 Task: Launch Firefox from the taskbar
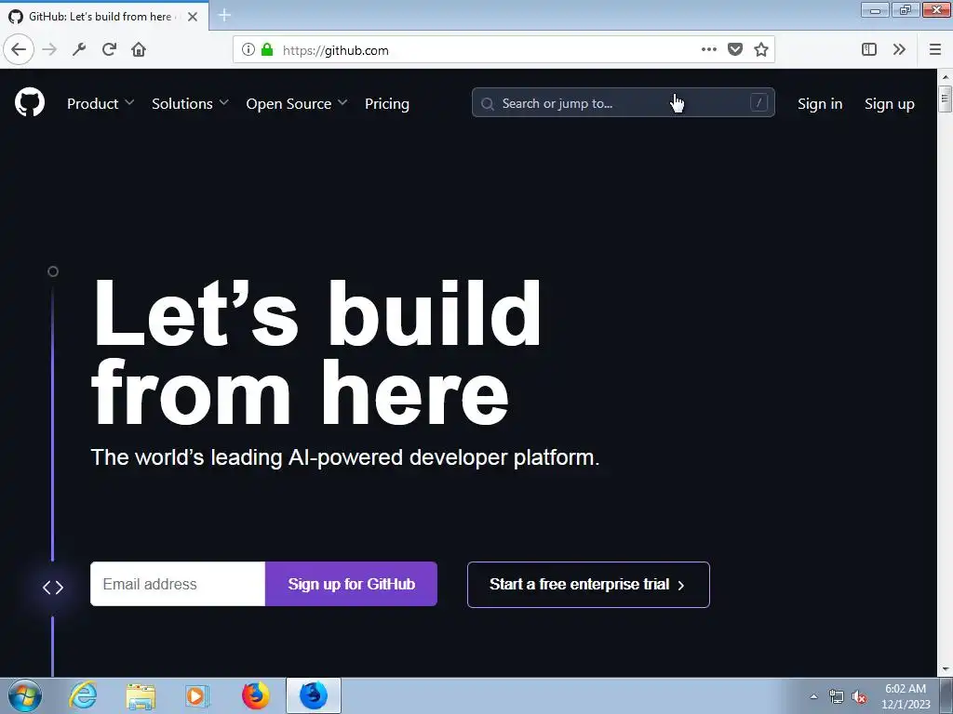256,695
